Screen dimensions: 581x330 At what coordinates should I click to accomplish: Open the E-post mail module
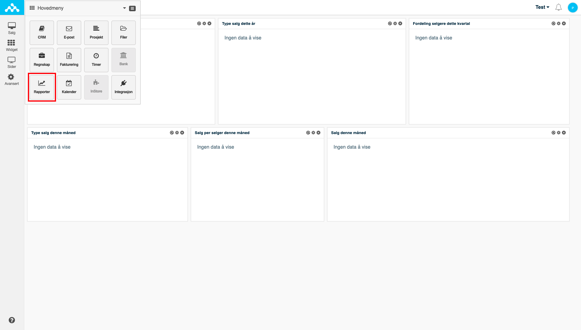click(x=69, y=32)
